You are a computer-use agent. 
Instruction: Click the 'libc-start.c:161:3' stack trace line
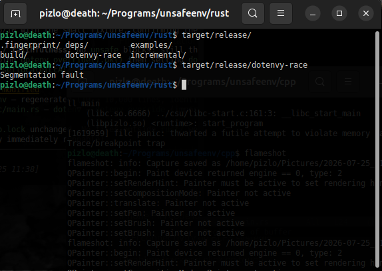224,114
